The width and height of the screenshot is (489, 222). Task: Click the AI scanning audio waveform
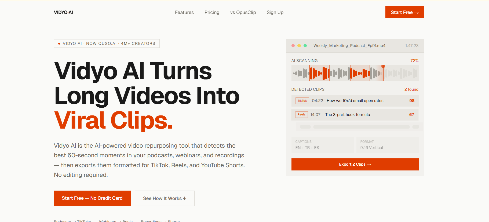[355, 73]
